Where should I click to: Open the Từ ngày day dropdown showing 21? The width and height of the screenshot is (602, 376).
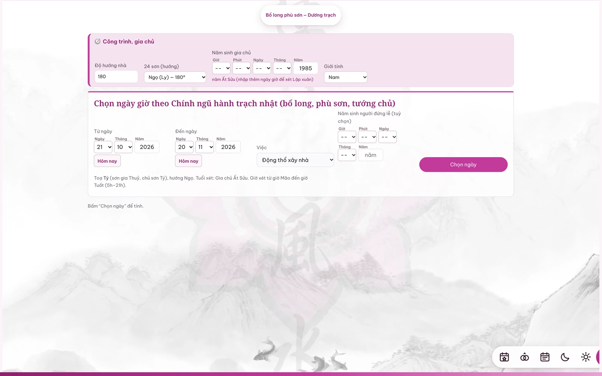[103, 147]
